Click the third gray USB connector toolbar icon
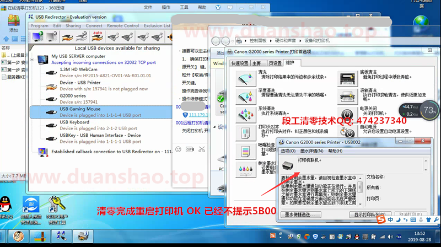Screen dimensions: 441x247 point(143,37)
